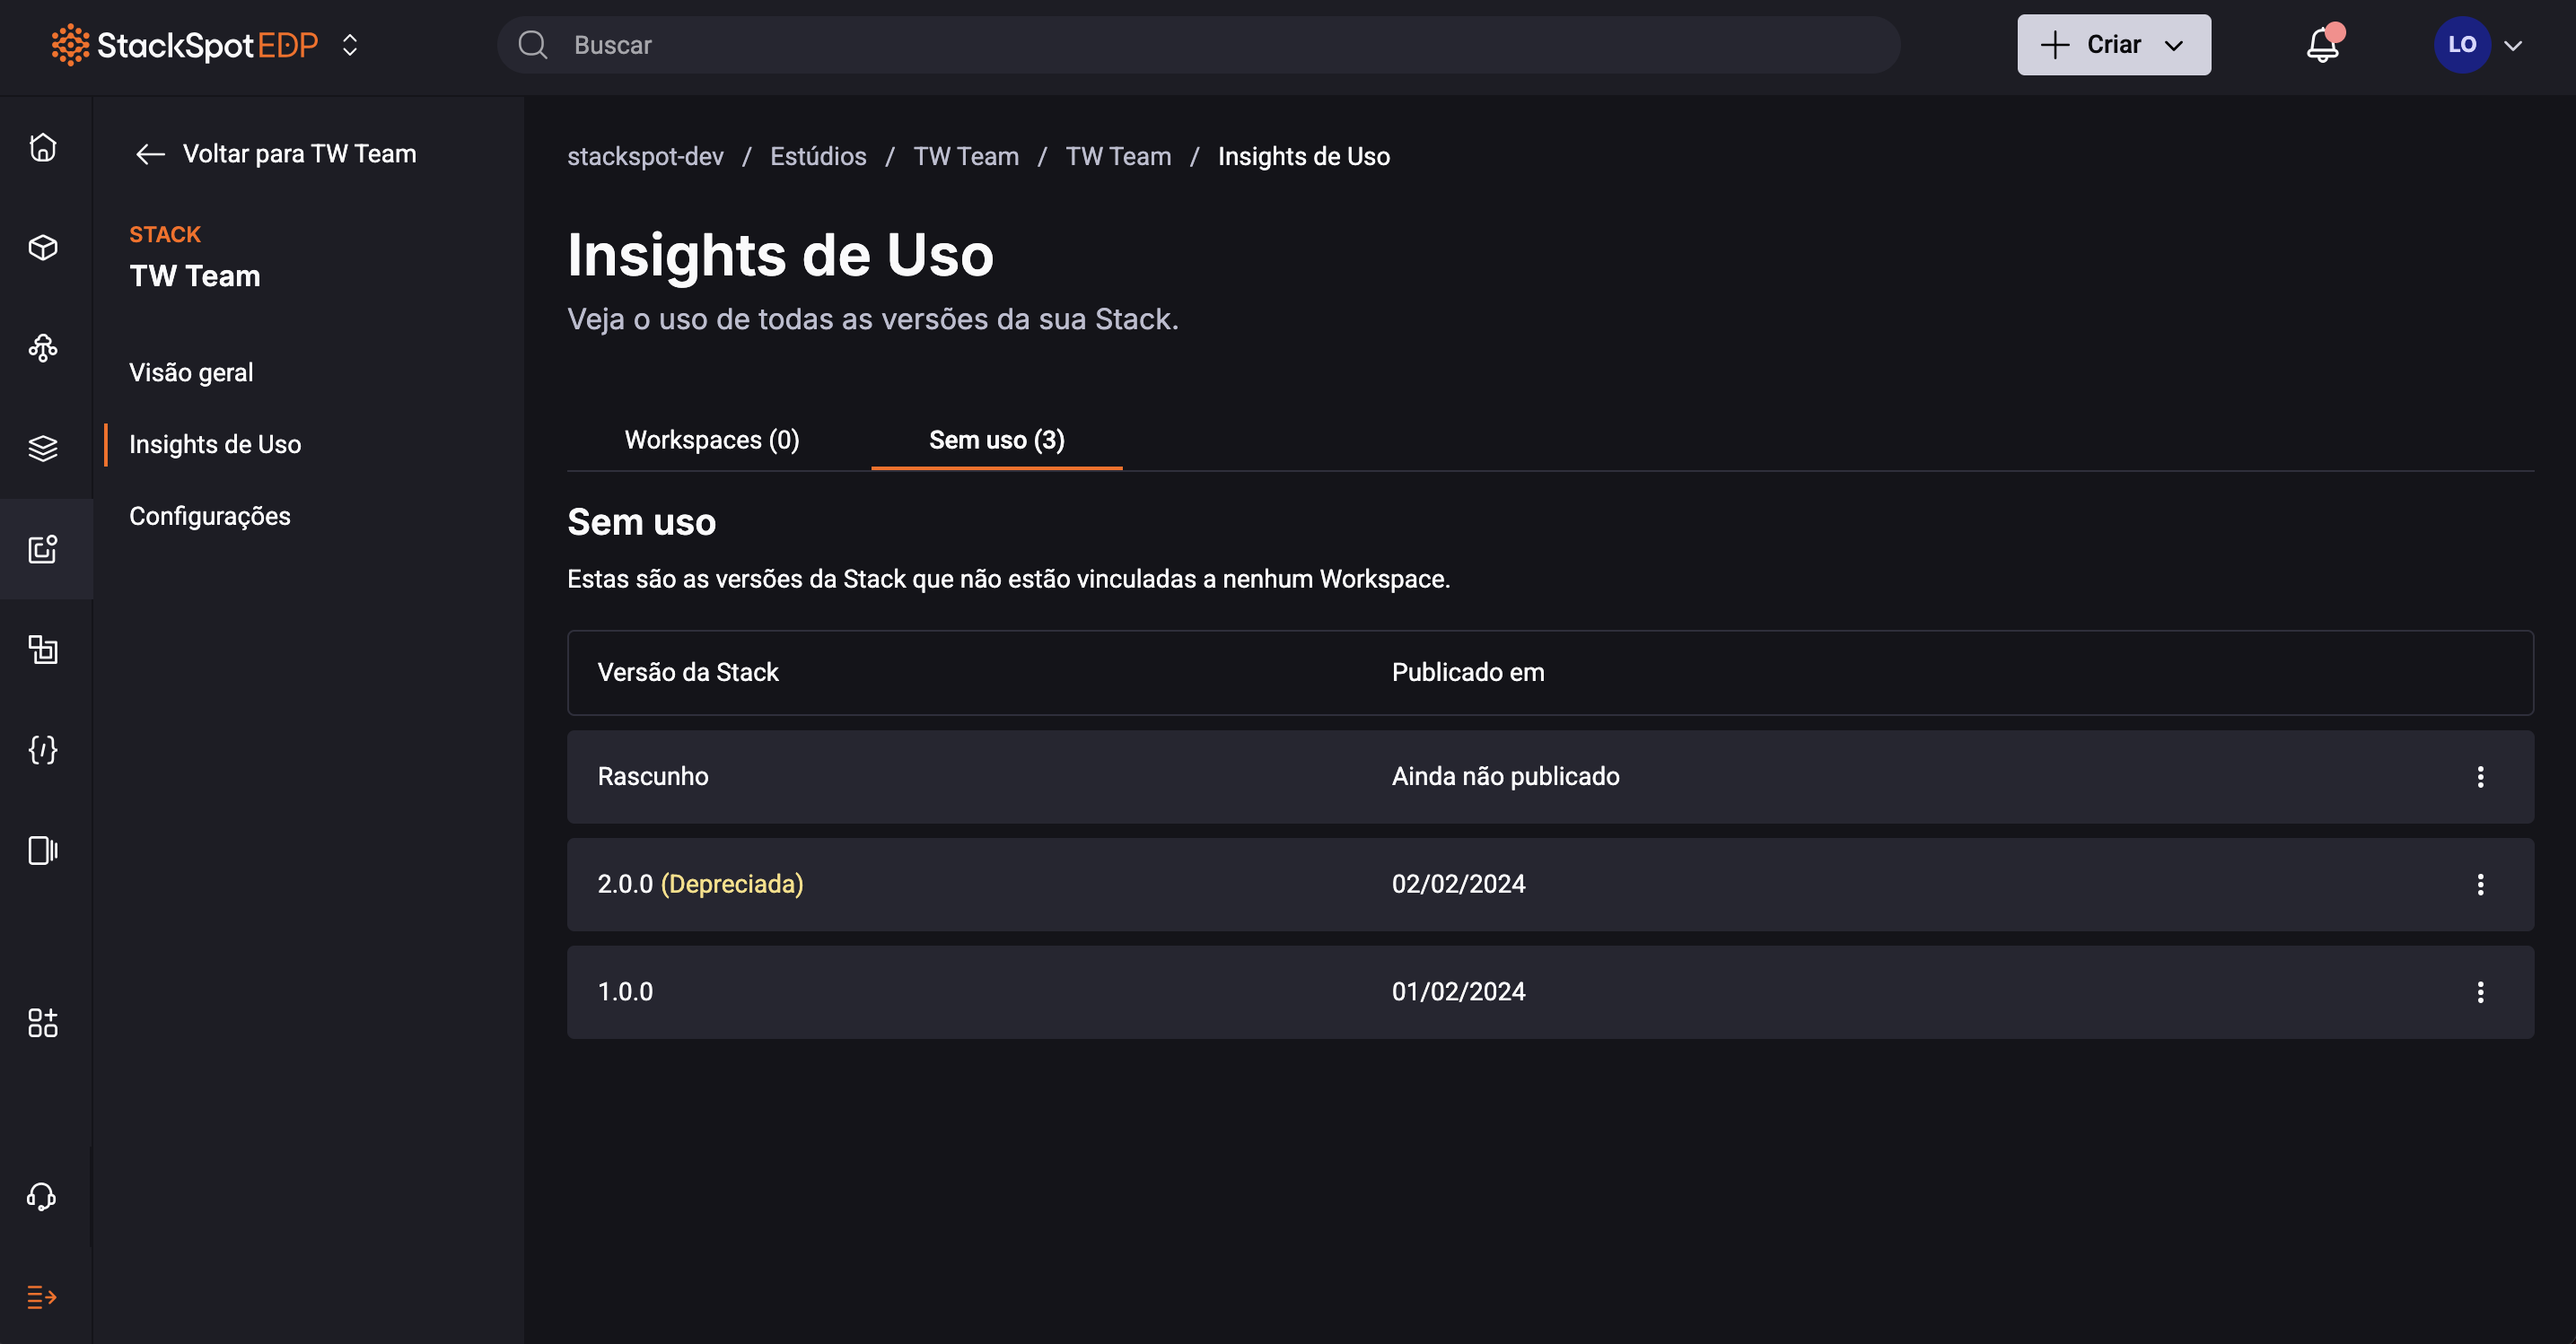The width and height of the screenshot is (2576, 1344).
Task: Open three-dot menu for version 1.0.0
Action: [2480, 992]
